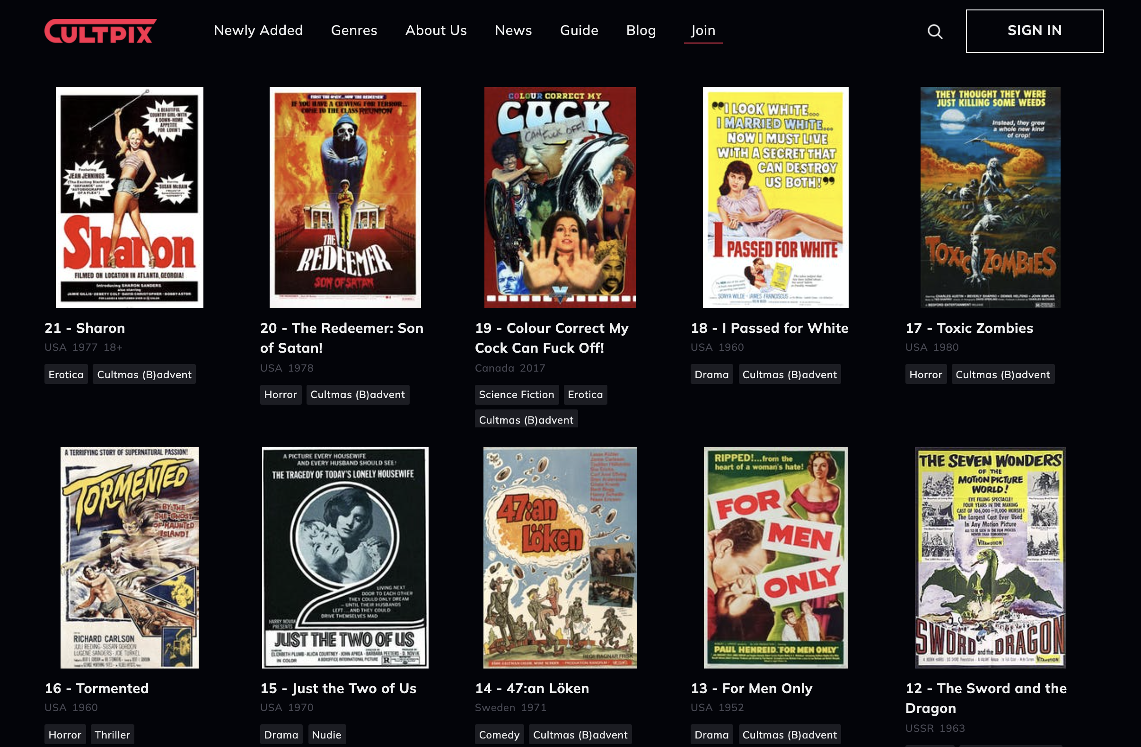The width and height of the screenshot is (1141, 747).
Task: Select Drama tag under I Passed for White
Action: tap(711, 374)
